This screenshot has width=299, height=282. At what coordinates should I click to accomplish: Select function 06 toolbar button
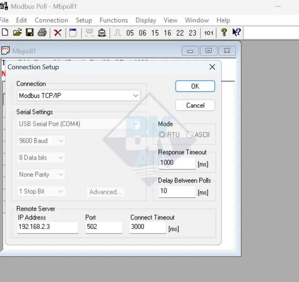pos(143,33)
